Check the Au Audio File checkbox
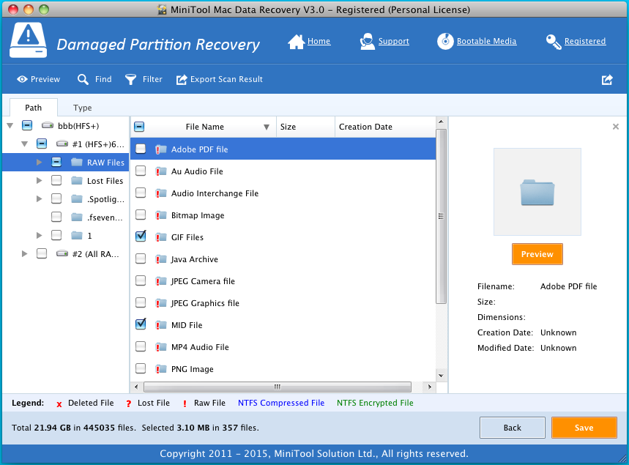 point(141,171)
